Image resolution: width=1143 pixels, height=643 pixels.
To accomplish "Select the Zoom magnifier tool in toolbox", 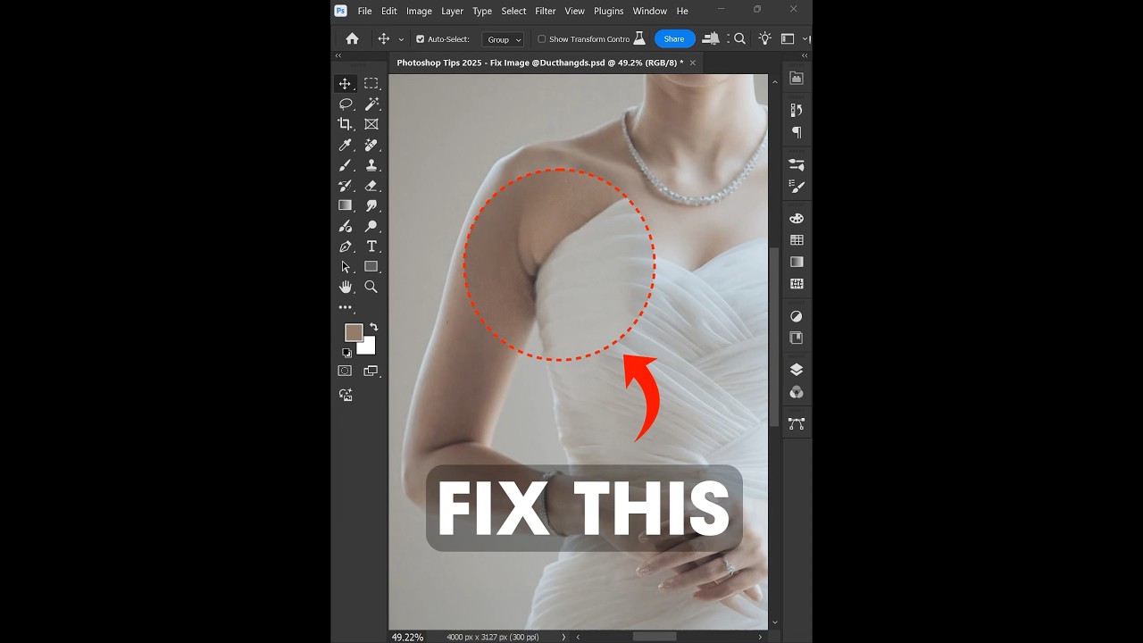I will [x=371, y=287].
